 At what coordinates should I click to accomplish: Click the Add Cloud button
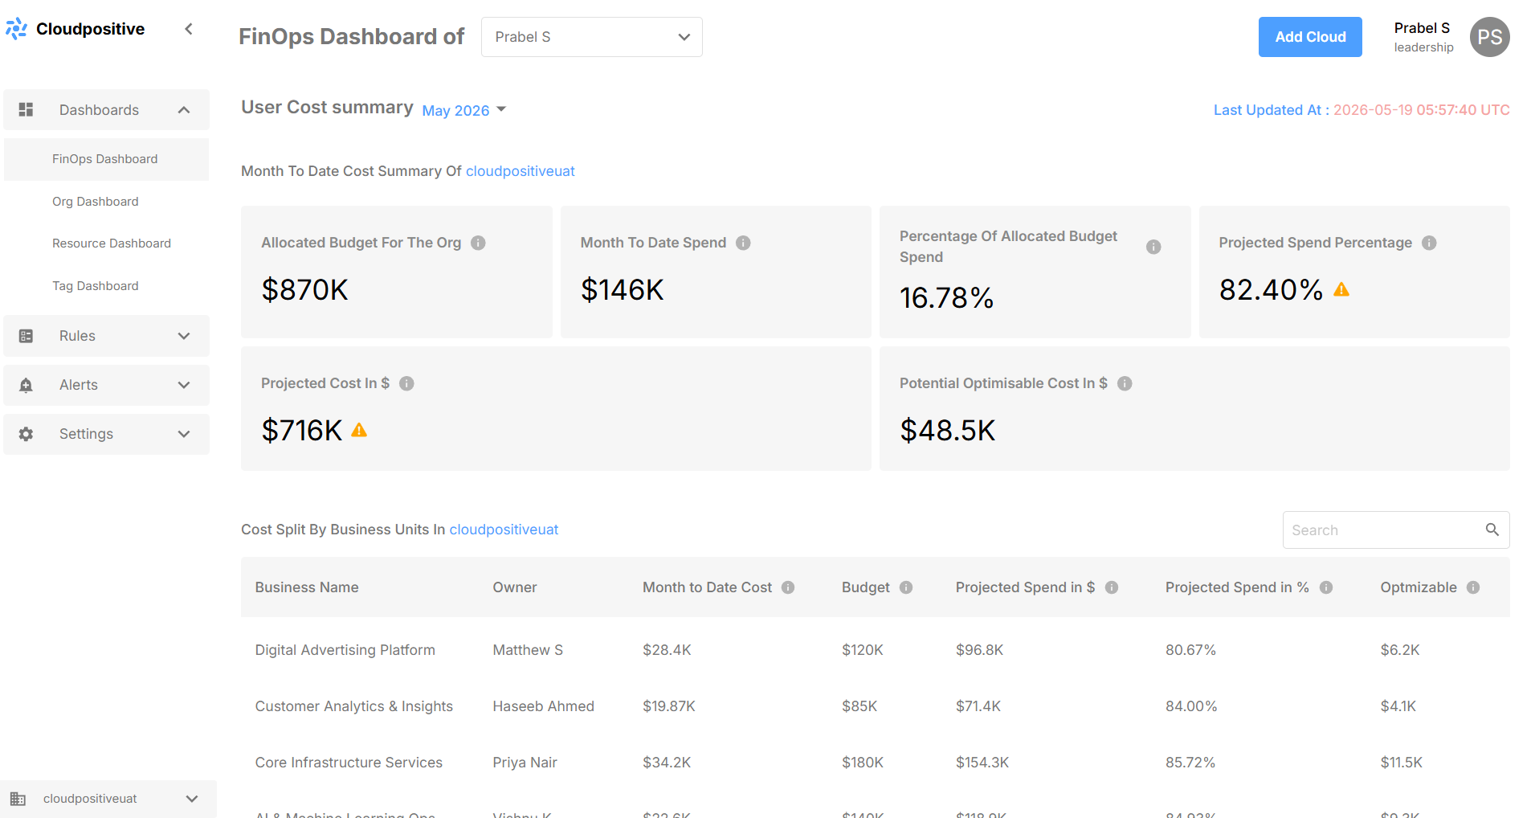coord(1310,37)
